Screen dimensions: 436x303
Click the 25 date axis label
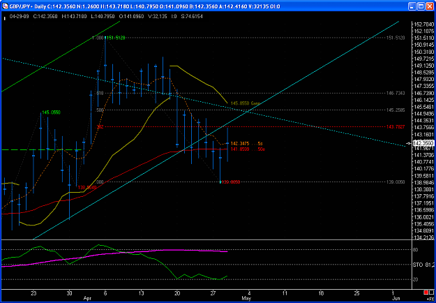356,293
